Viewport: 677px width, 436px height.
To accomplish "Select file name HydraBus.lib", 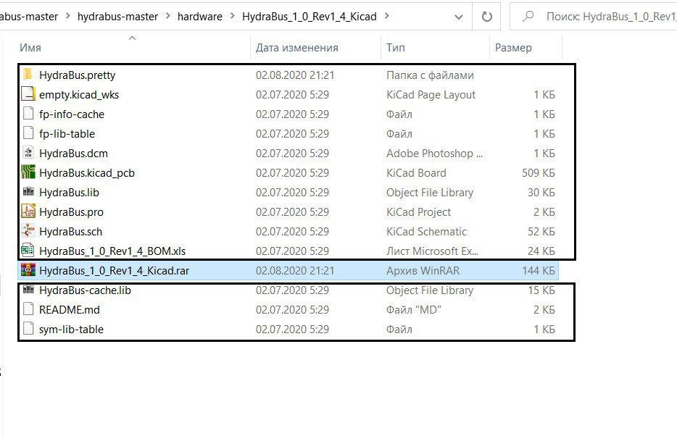I will point(69,193).
